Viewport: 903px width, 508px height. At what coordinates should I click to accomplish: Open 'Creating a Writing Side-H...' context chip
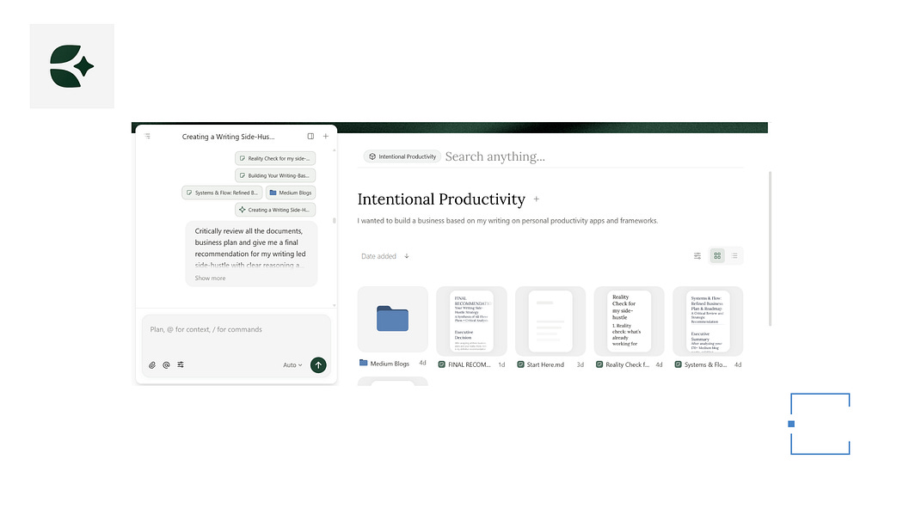click(x=275, y=210)
